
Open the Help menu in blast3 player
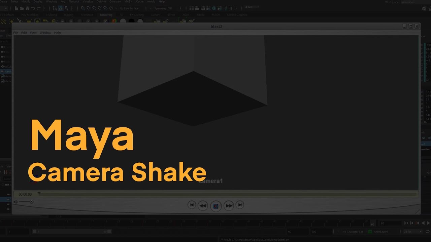tap(57, 33)
